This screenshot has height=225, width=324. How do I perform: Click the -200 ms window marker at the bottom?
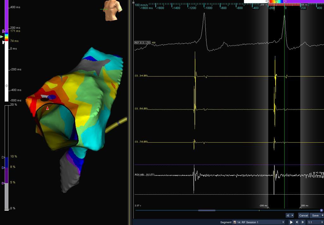(x=268, y=207)
